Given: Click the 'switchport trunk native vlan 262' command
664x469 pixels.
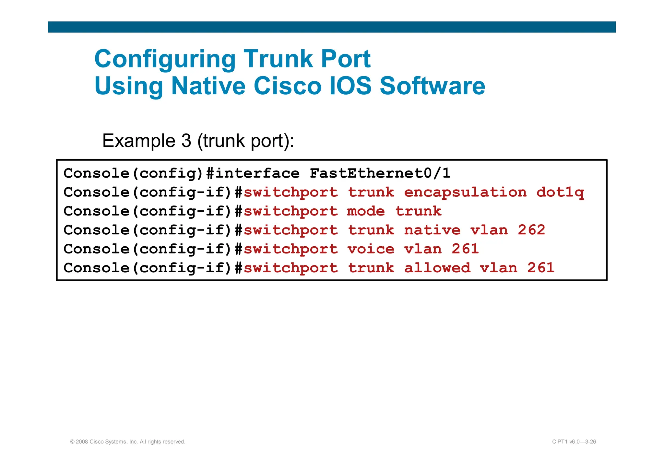Looking at the screenshot, I should pyautogui.click(x=394, y=230).
